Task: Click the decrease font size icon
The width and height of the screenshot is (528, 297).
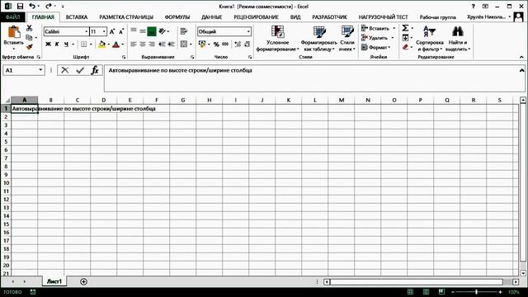Action: click(x=121, y=31)
